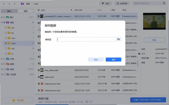Click the horizontal file list scrollbar
Viewport: 169px width, 105px height.
click(x=86, y=94)
